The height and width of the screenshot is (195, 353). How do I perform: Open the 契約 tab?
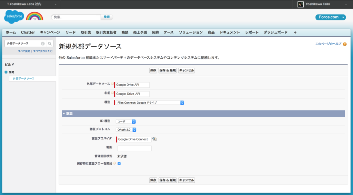pyautogui.click(x=155, y=32)
